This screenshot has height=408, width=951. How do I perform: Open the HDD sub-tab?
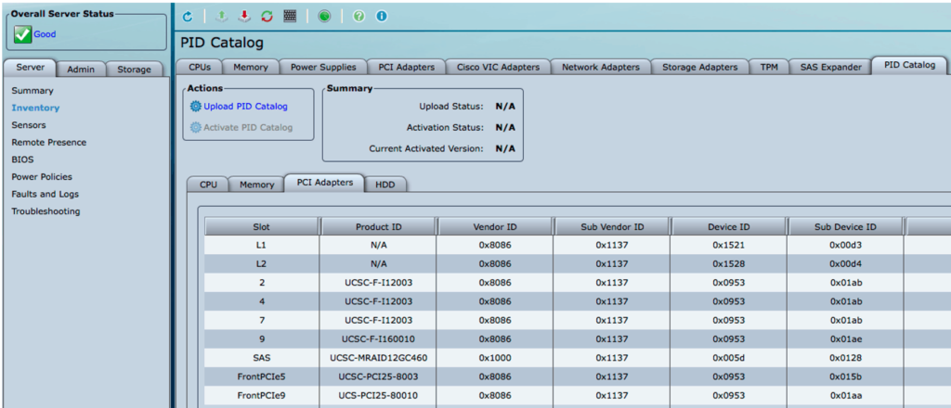(384, 185)
